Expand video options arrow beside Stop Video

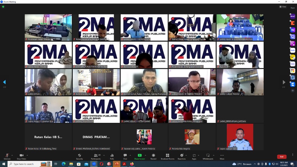(x=28, y=155)
